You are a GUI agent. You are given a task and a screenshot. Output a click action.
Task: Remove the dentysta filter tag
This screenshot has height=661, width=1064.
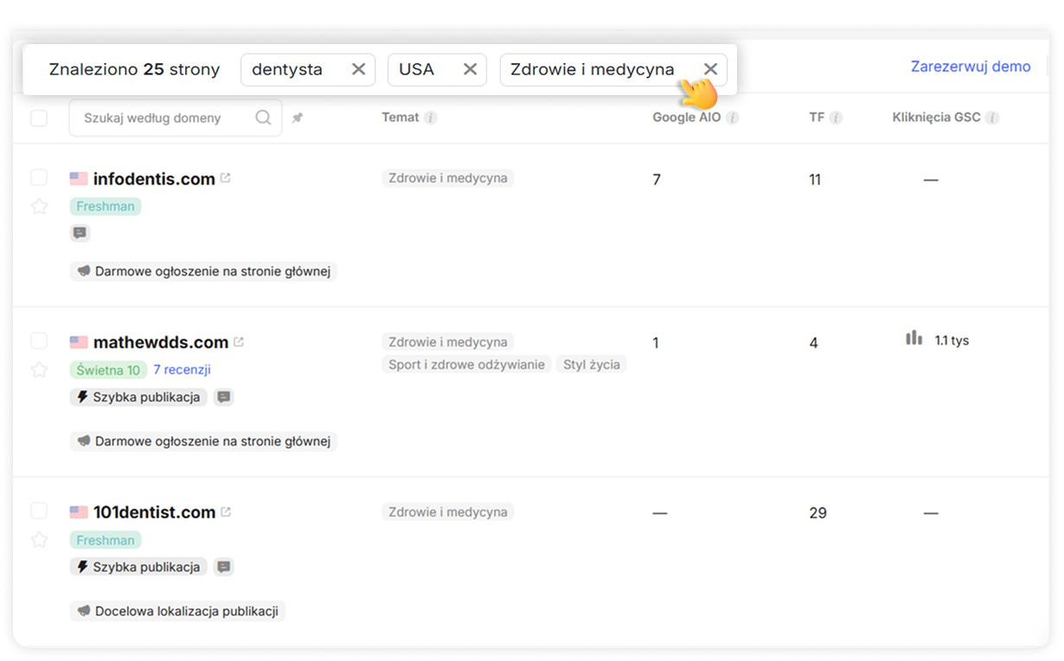point(358,69)
